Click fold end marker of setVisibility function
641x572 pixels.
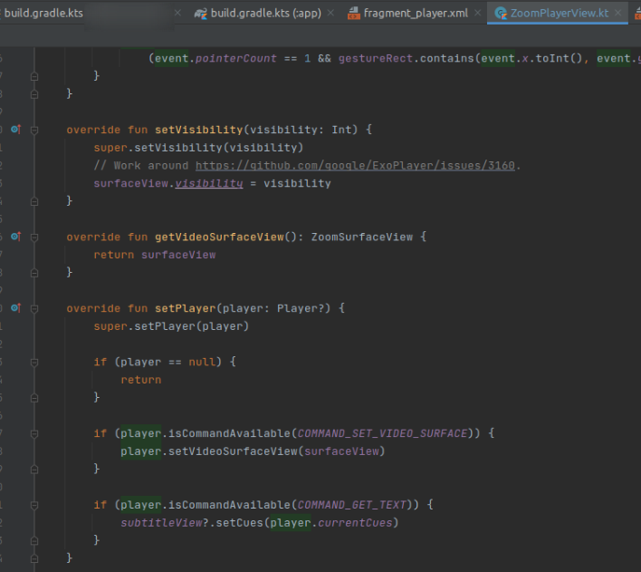(34, 201)
